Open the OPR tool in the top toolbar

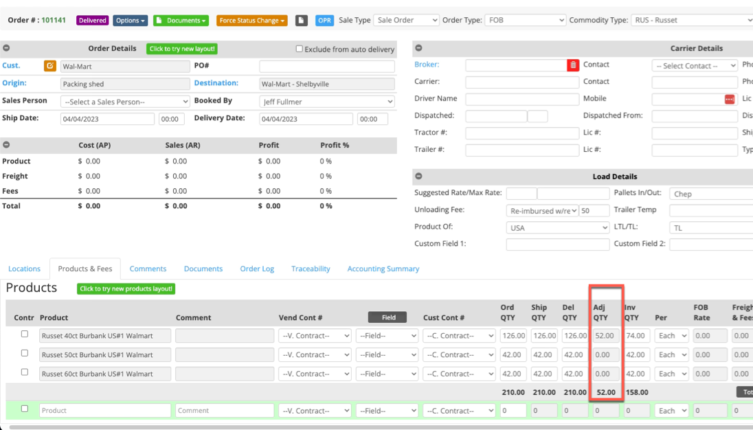click(x=324, y=20)
